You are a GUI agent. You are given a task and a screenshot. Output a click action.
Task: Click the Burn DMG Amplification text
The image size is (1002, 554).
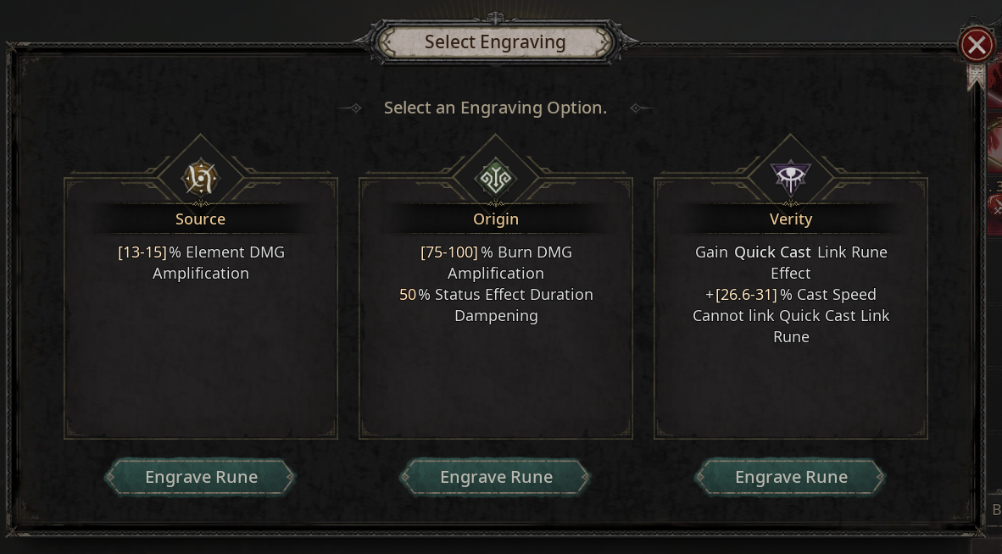pyautogui.click(x=496, y=263)
